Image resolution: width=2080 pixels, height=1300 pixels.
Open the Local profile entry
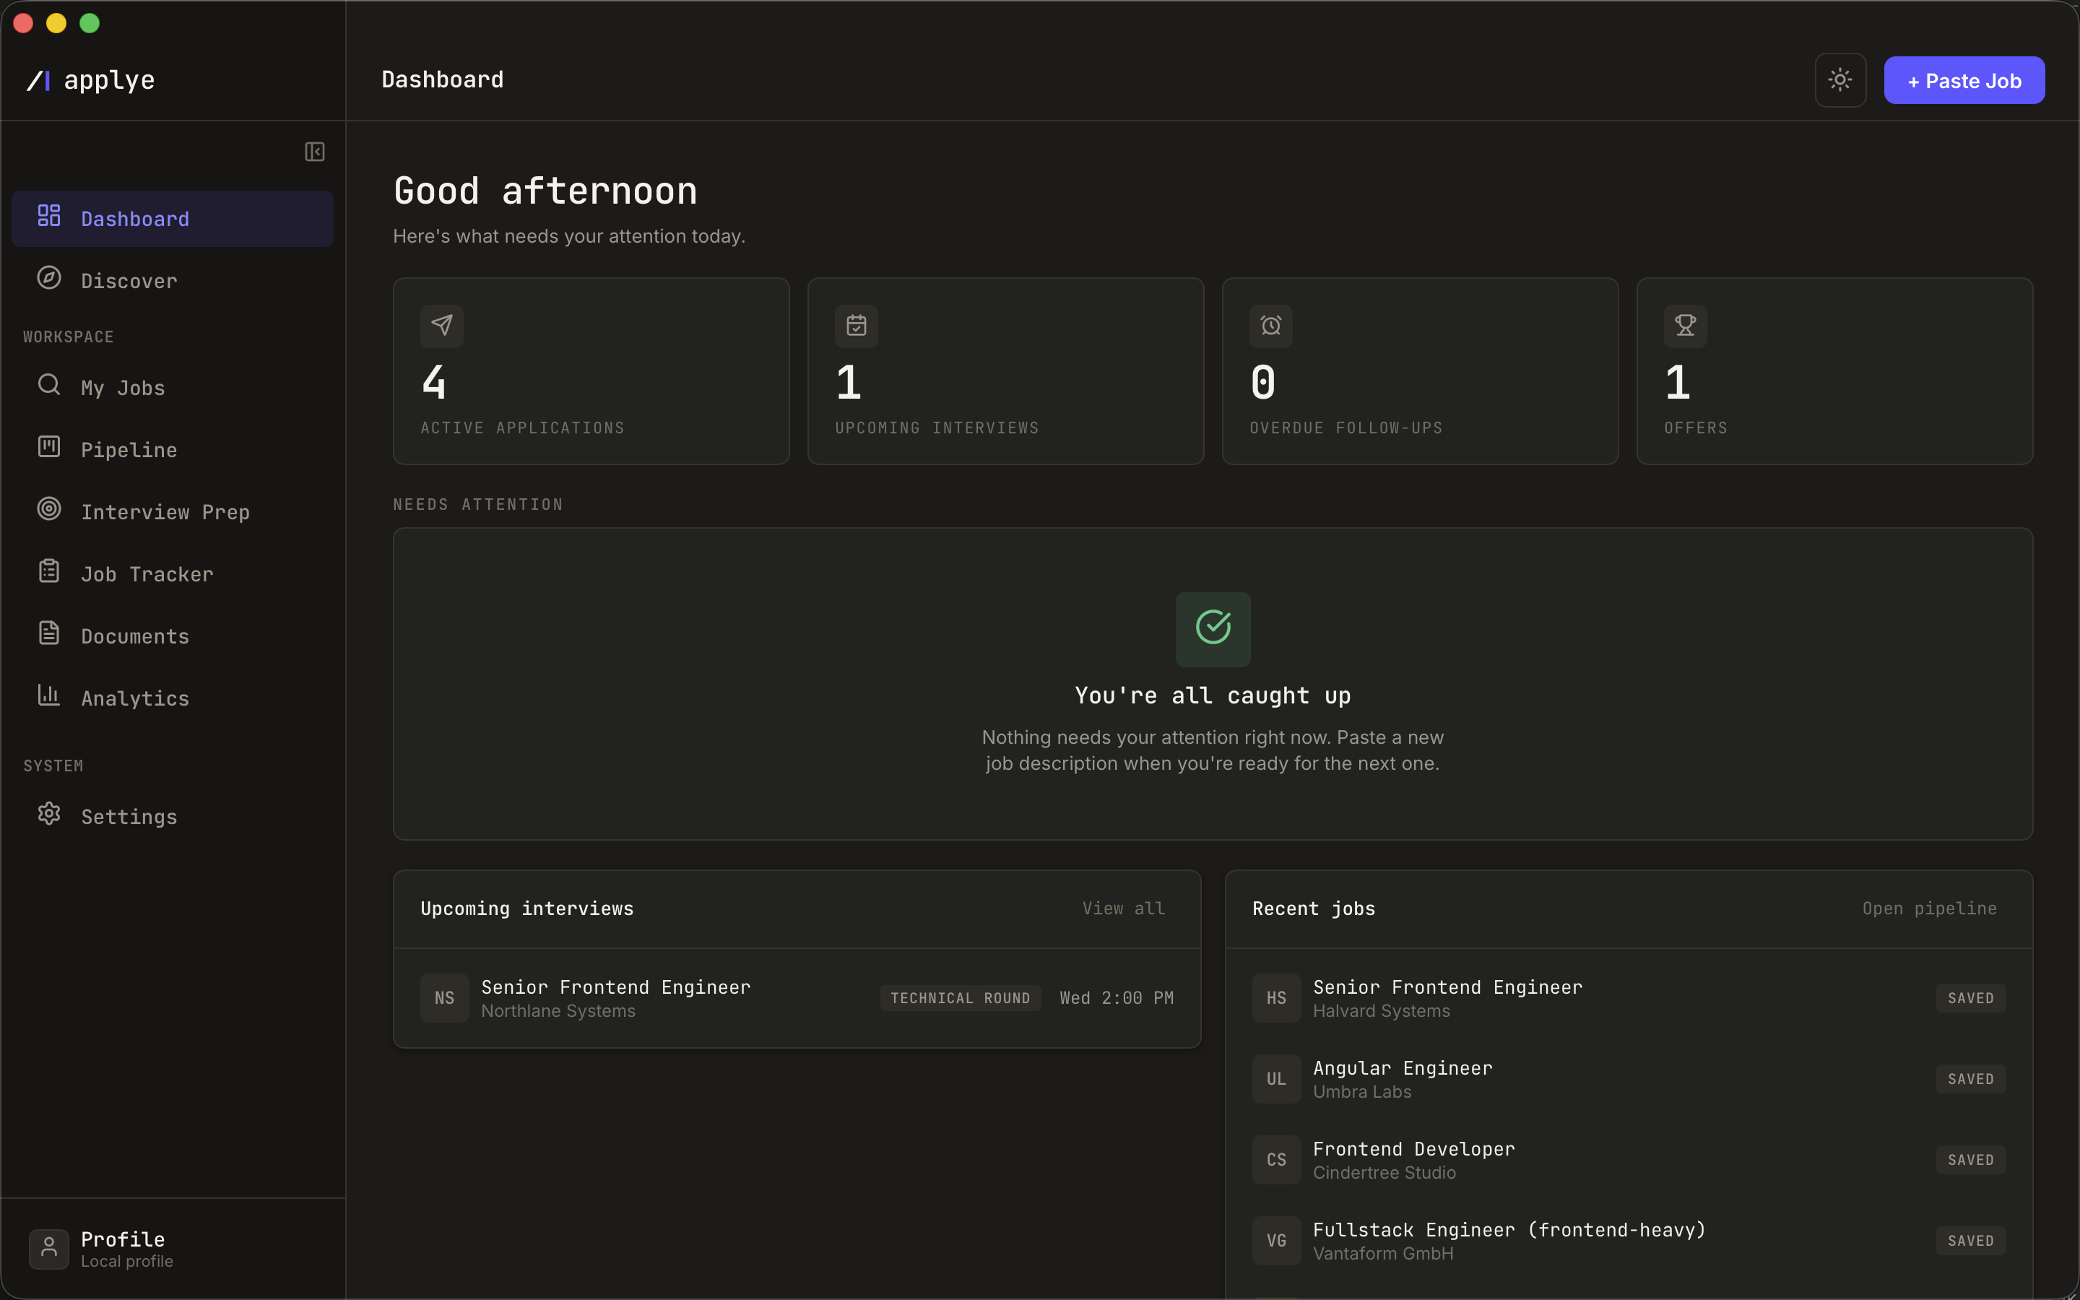(x=172, y=1249)
